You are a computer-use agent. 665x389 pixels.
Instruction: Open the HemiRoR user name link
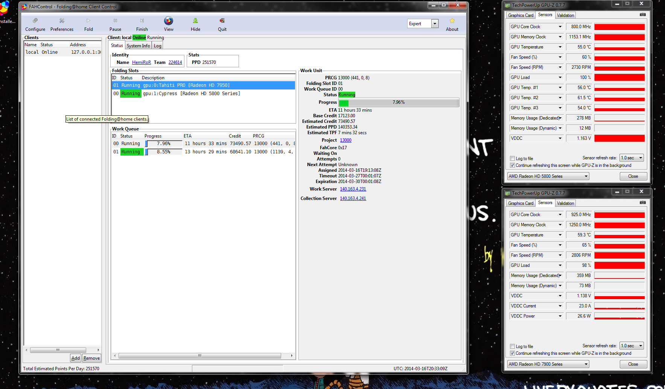click(x=142, y=62)
